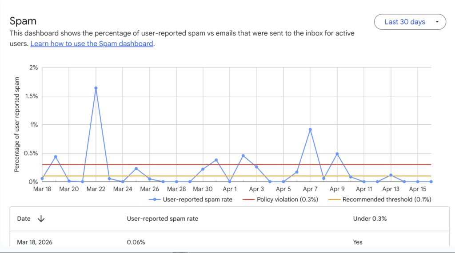This screenshot has height=253, width=455.
Task: Select the highest spam peak near Mar 22
Action: point(96,88)
